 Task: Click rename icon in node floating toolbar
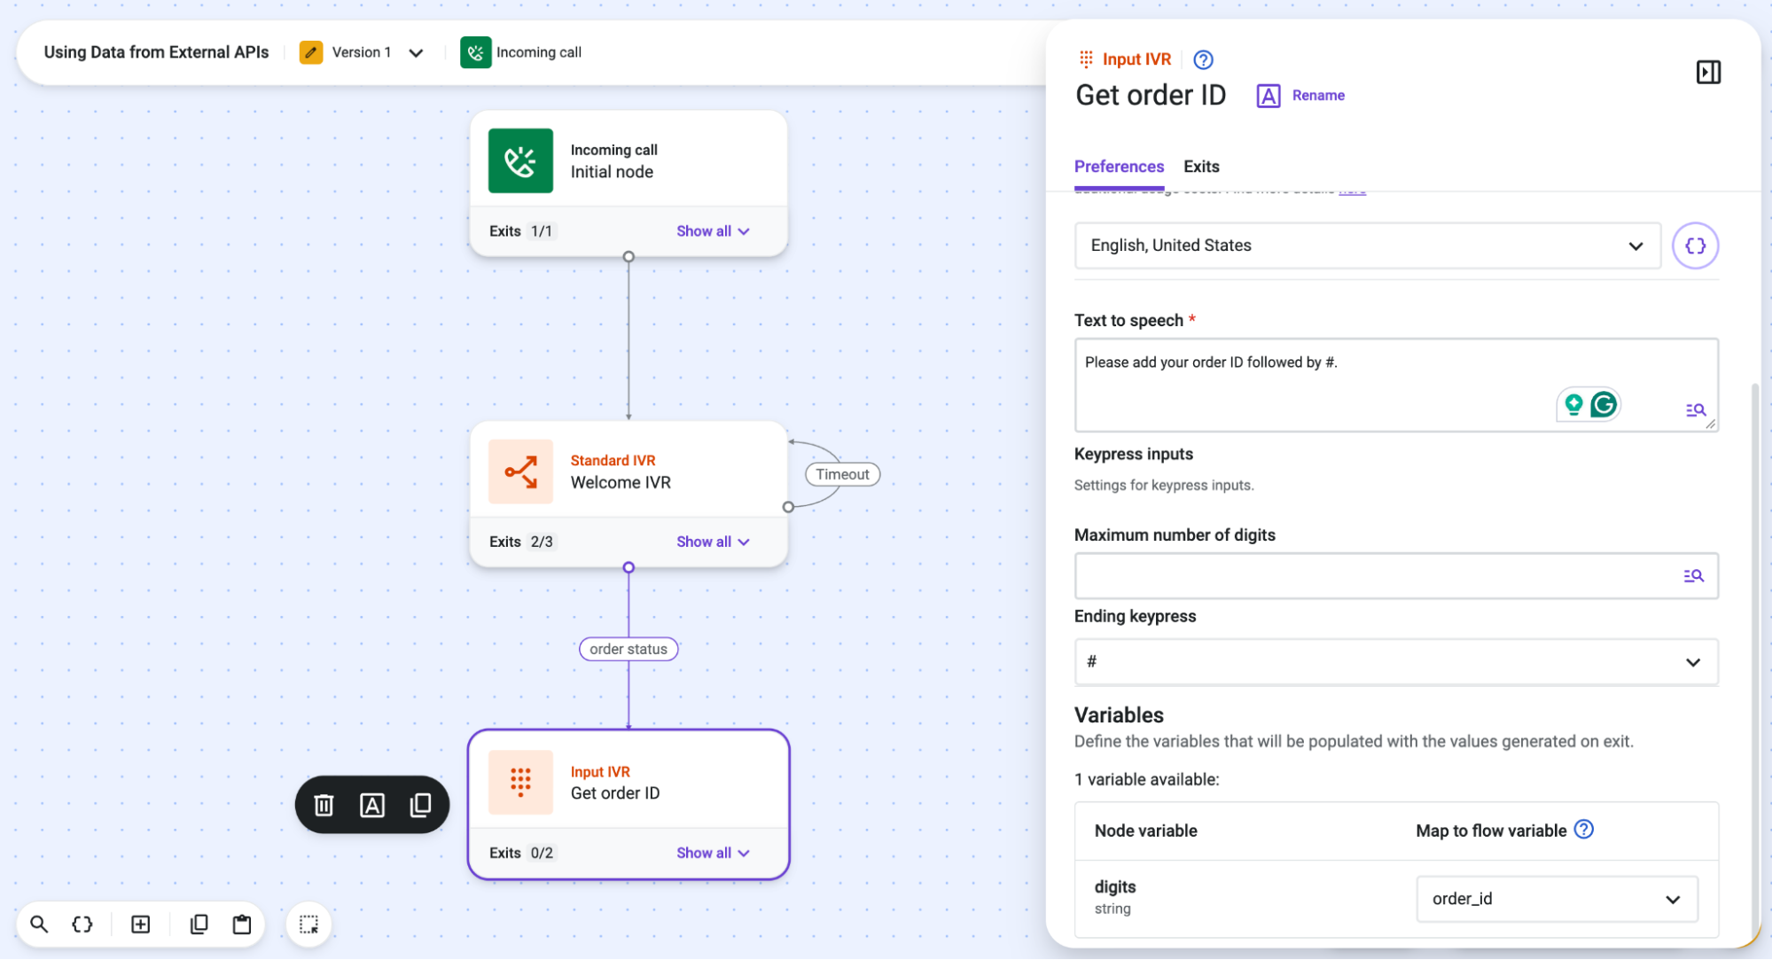coord(372,805)
